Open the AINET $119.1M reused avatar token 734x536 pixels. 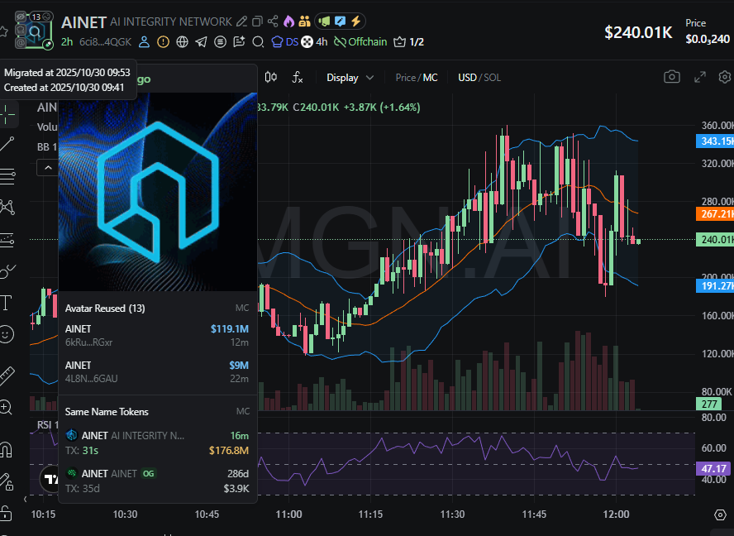click(x=157, y=334)
